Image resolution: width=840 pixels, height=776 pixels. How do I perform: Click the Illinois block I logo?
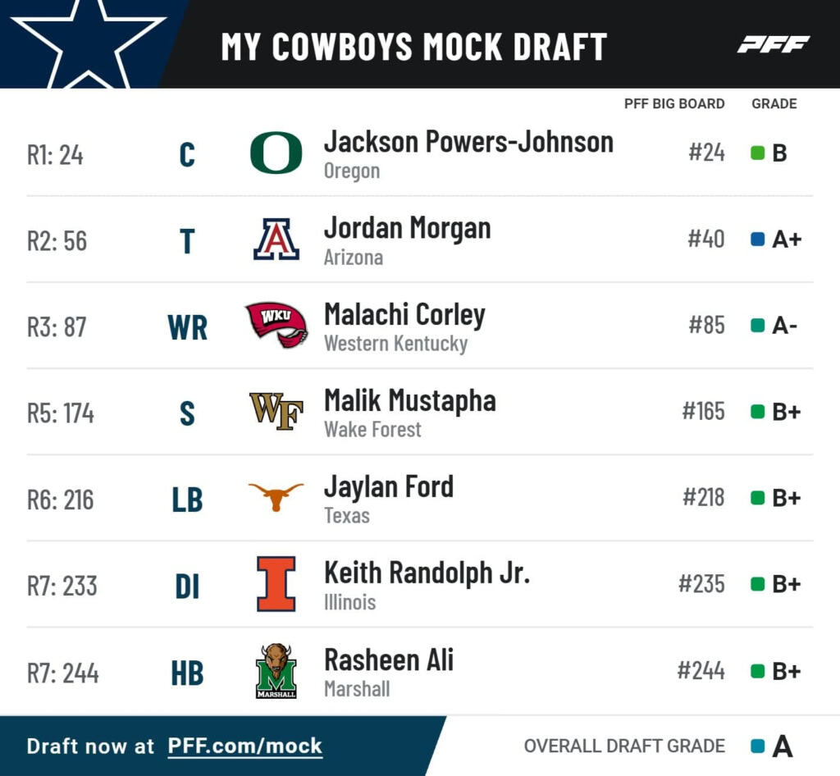(x=276, y=583)
